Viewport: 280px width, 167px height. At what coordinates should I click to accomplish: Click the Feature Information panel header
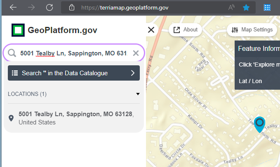[257, 49]
